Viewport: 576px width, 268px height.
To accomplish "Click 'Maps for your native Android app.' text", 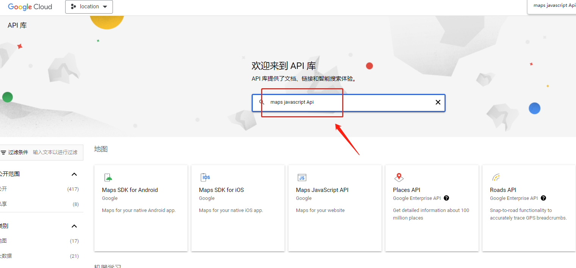I will [x=139, y=210].
